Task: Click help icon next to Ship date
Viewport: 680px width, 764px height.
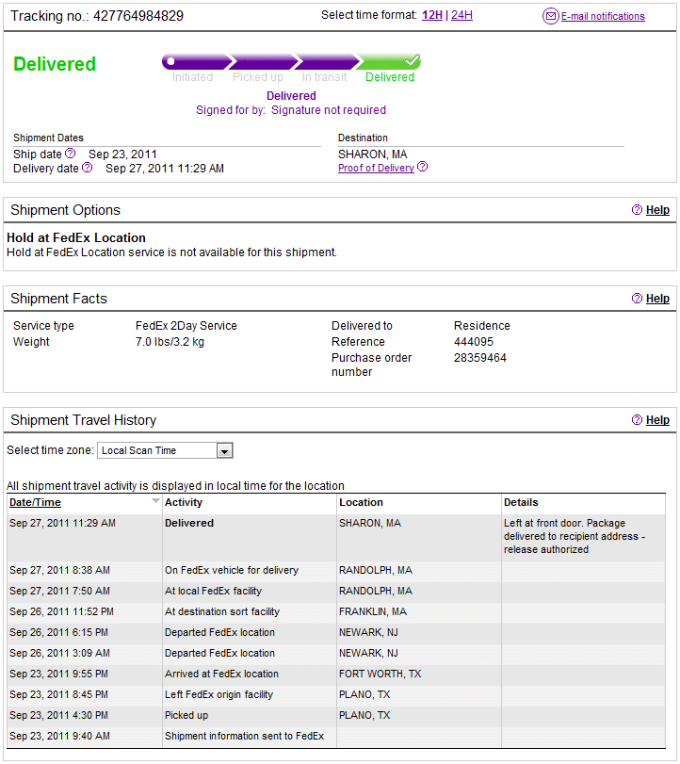Action: 70,154
